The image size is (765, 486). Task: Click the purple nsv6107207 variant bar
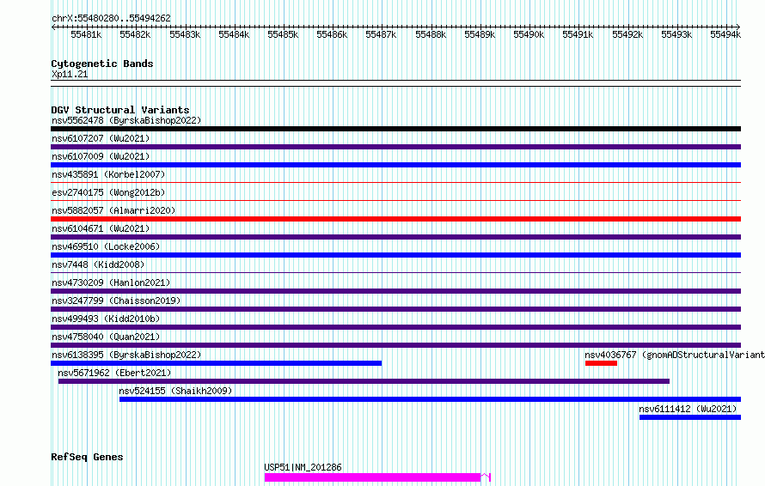(x=395, y=147)
